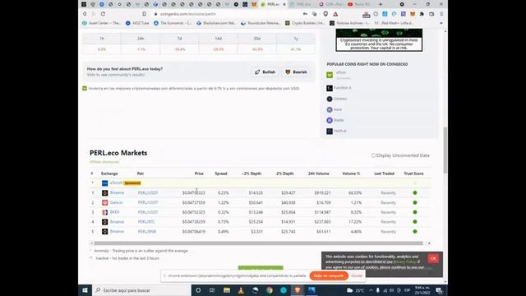Click the Brave Rewards triangle icon
This screenshot has height=296, width=526.
[335, 14]
